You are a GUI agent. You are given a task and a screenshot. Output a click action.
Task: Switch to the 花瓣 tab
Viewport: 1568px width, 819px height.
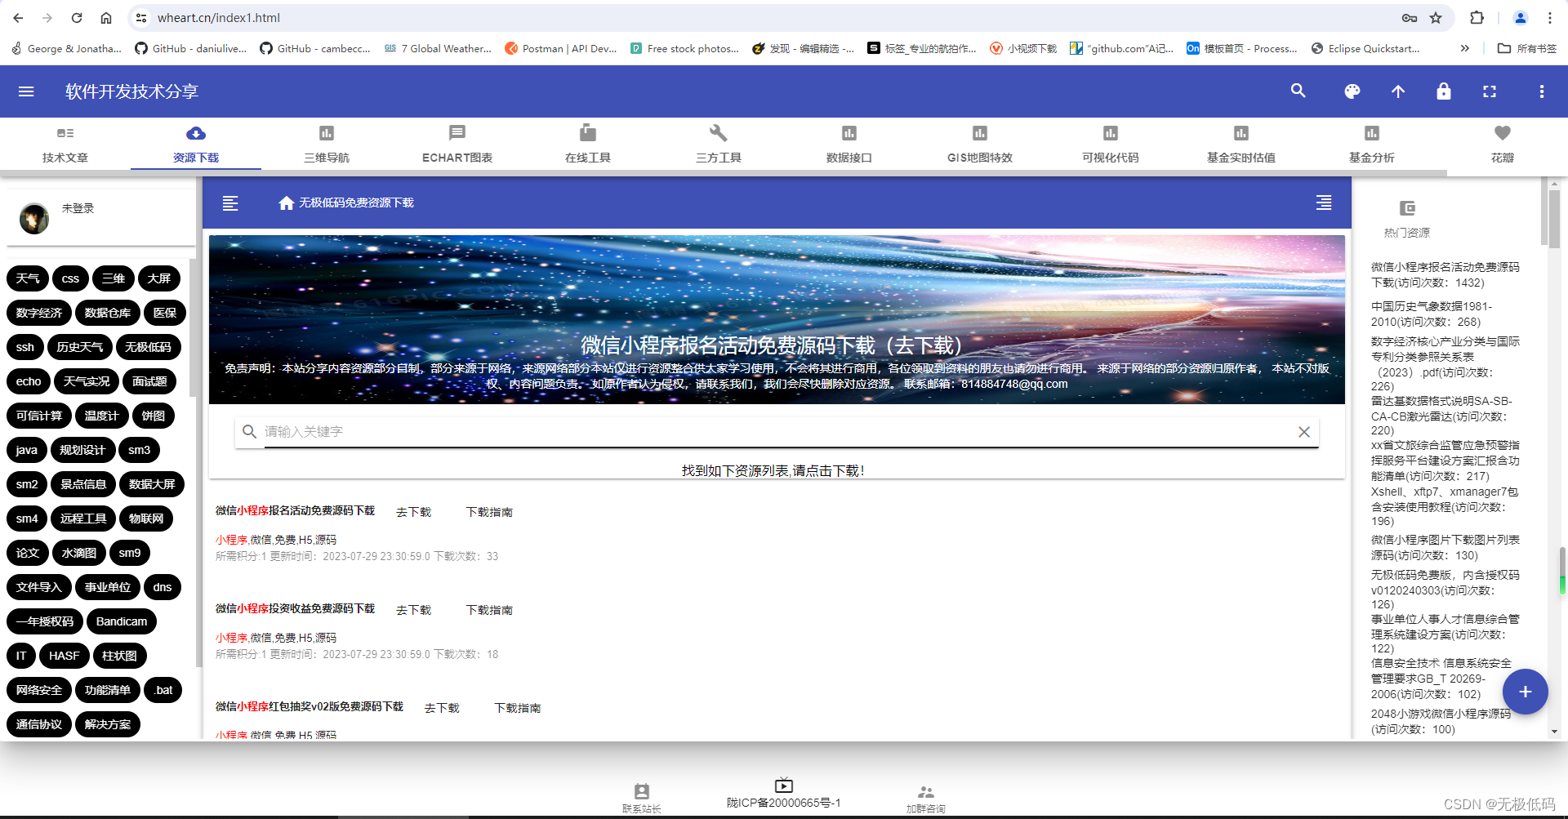[1503, 145]
